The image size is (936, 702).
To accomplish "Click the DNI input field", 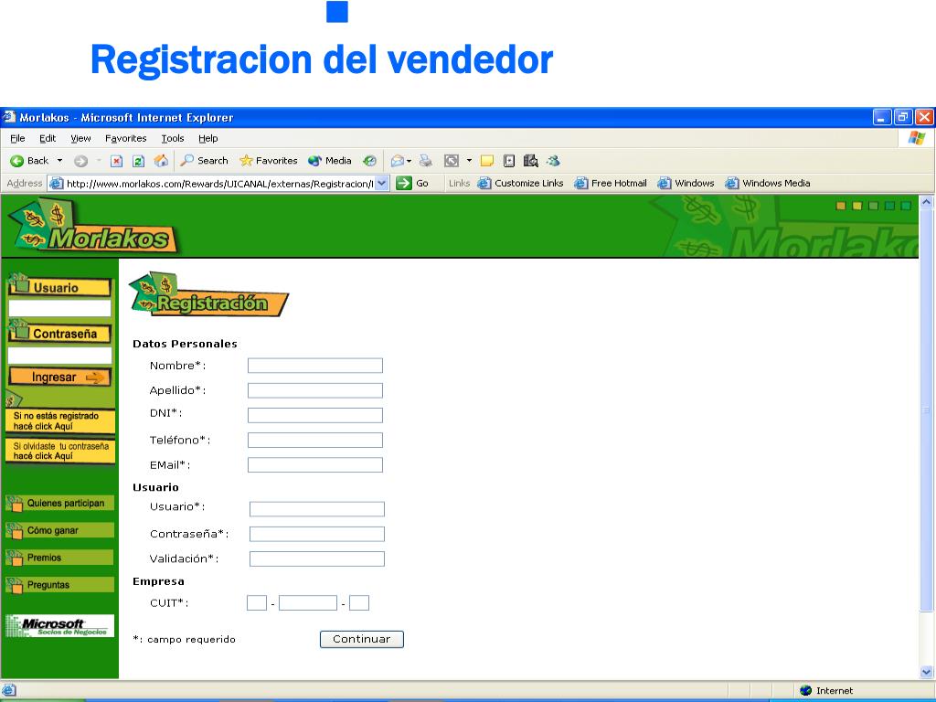I will [315, 415].
